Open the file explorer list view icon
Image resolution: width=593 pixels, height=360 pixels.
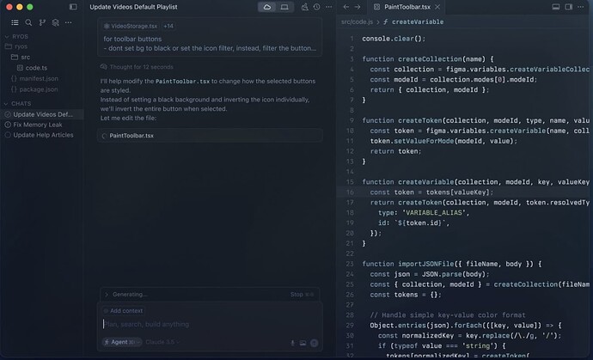click(15, 22)
